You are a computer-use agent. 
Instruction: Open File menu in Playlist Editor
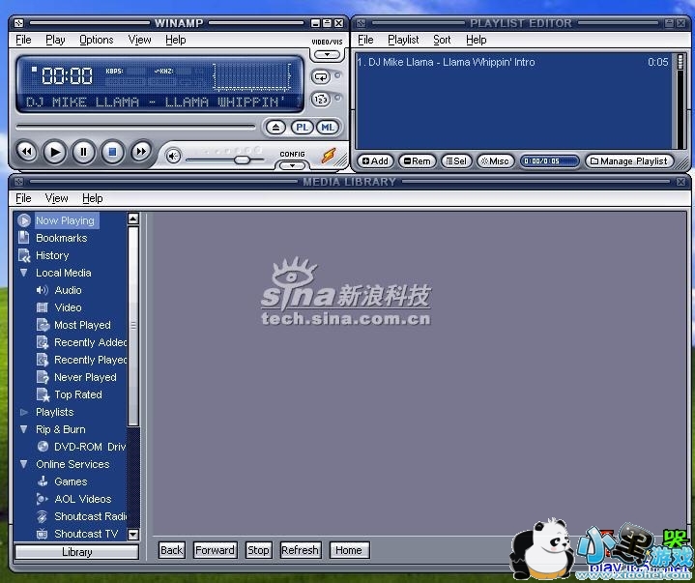coord(365,40)
